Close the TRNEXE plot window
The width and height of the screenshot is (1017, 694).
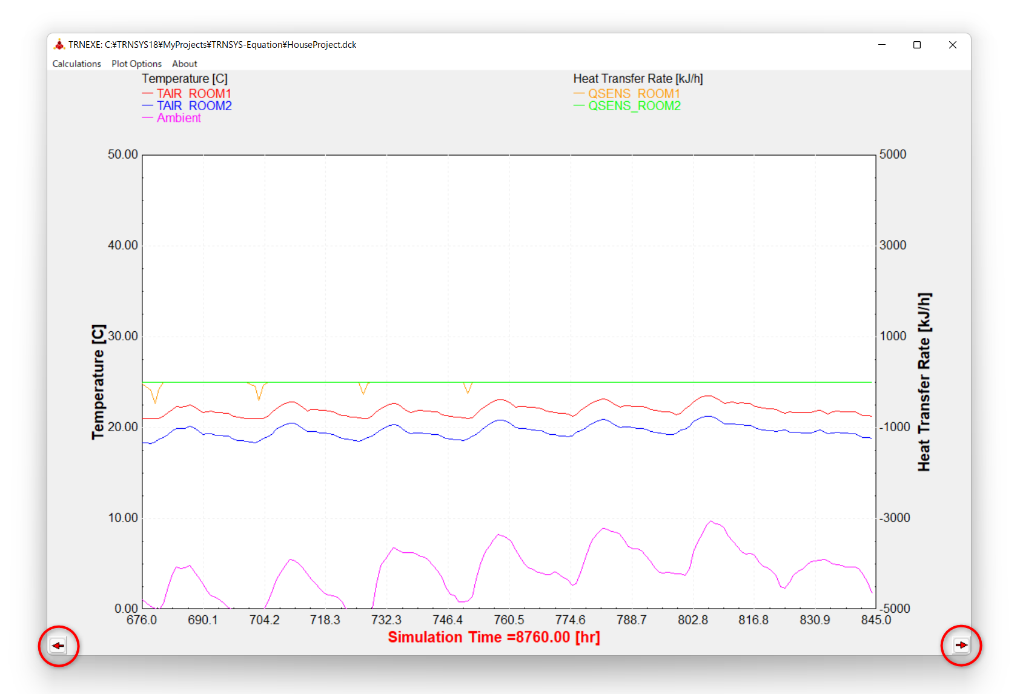tap(952, 45)
